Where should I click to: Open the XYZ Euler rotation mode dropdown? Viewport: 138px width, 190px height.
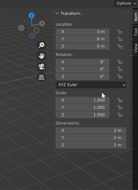pyautogui.click(x=91, y=85)
